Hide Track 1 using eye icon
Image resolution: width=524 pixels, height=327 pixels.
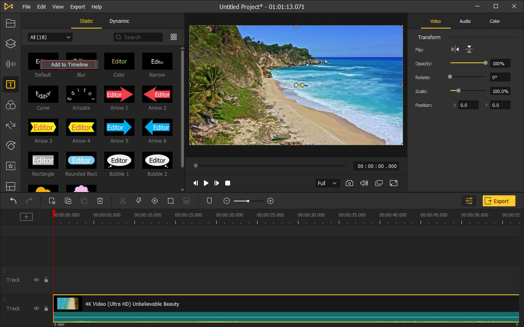click(x=36, y=308)
